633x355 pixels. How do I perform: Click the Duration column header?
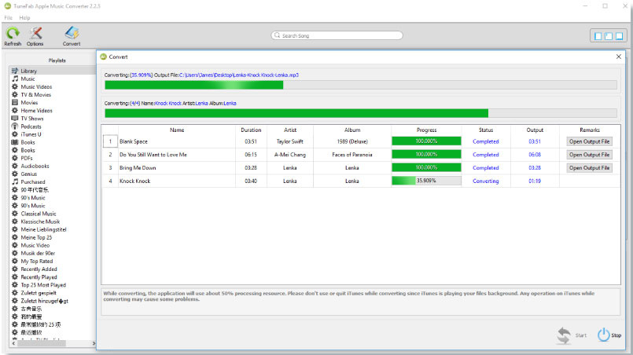pos(251,130)
